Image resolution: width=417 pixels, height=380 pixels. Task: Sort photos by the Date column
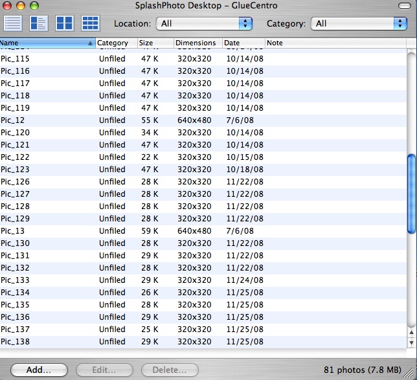click(x=243, y=43)
